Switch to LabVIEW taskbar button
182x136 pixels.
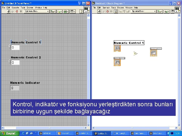(x=47, y=133)
